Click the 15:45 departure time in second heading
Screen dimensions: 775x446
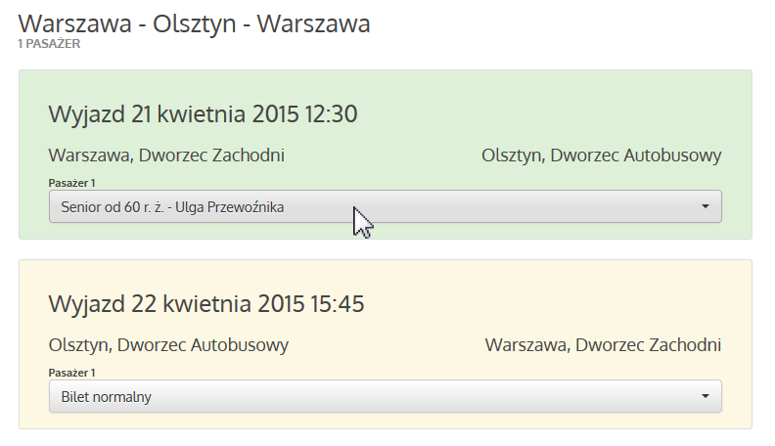click(x=338, y=304)
